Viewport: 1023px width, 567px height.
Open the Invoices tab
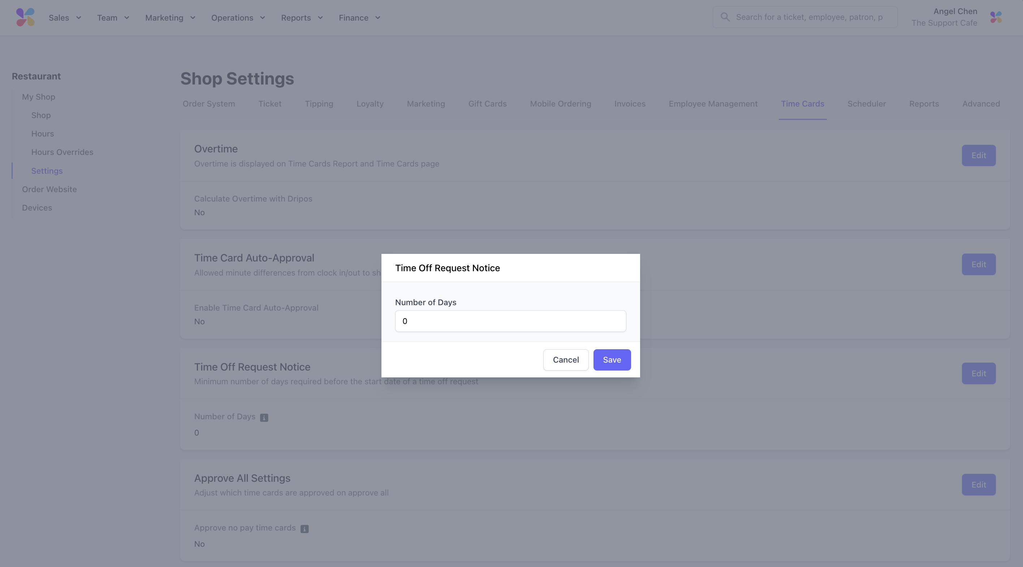click(x=630, y=104)
